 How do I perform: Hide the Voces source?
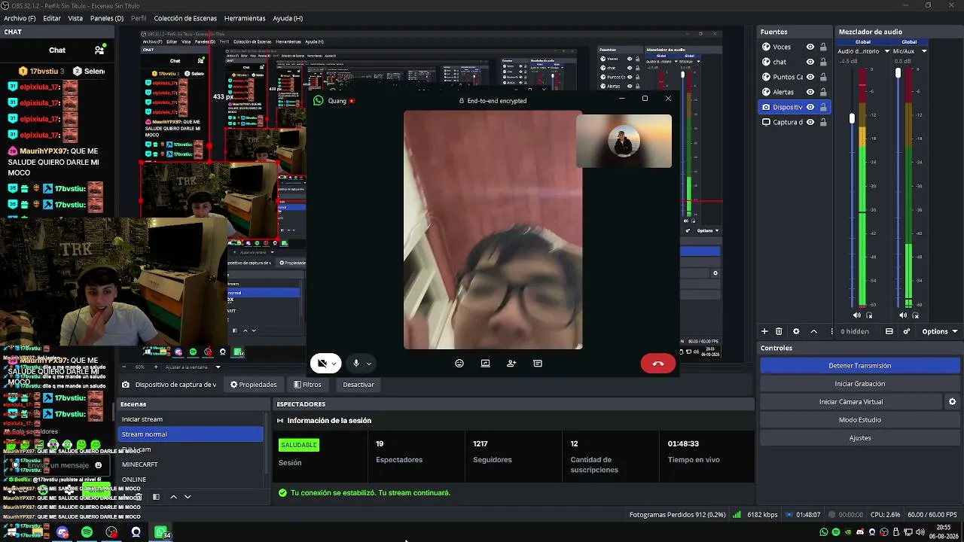810,47
